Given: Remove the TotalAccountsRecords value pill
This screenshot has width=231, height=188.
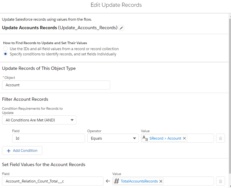Looking at the screenshot, I should [161, 181].
